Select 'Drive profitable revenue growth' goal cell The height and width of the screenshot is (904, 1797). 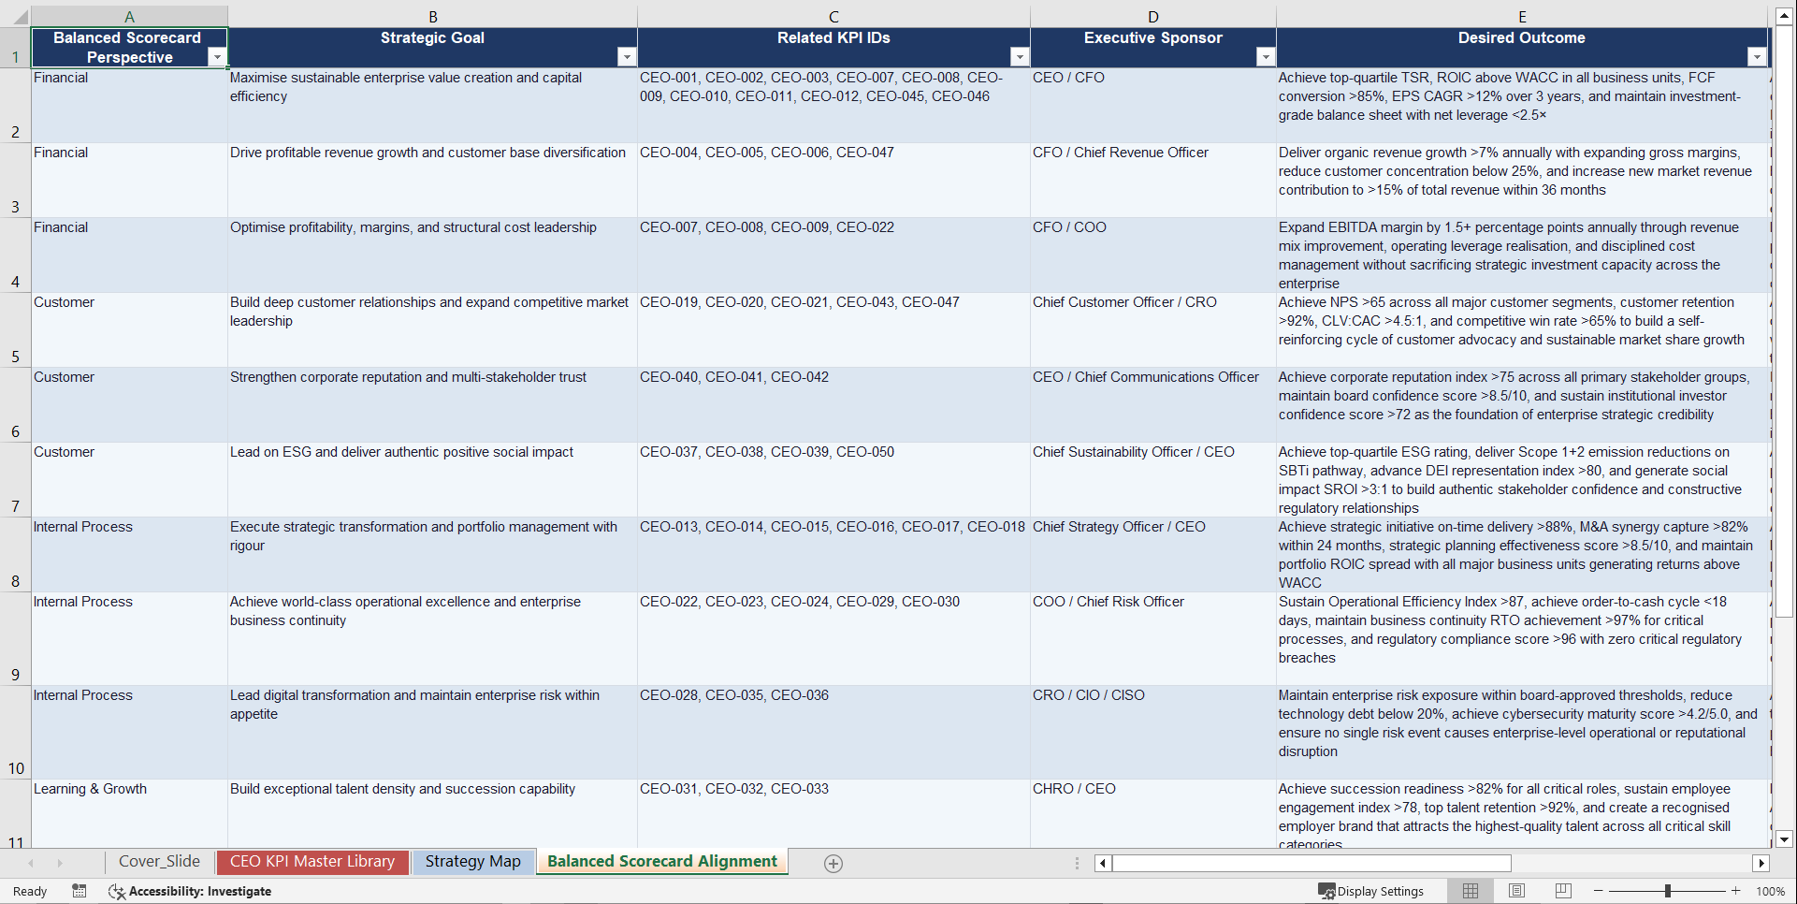432,180
